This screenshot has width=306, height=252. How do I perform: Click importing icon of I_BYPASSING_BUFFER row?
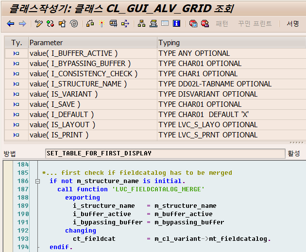pyautogui.click(x=16, y=64)
